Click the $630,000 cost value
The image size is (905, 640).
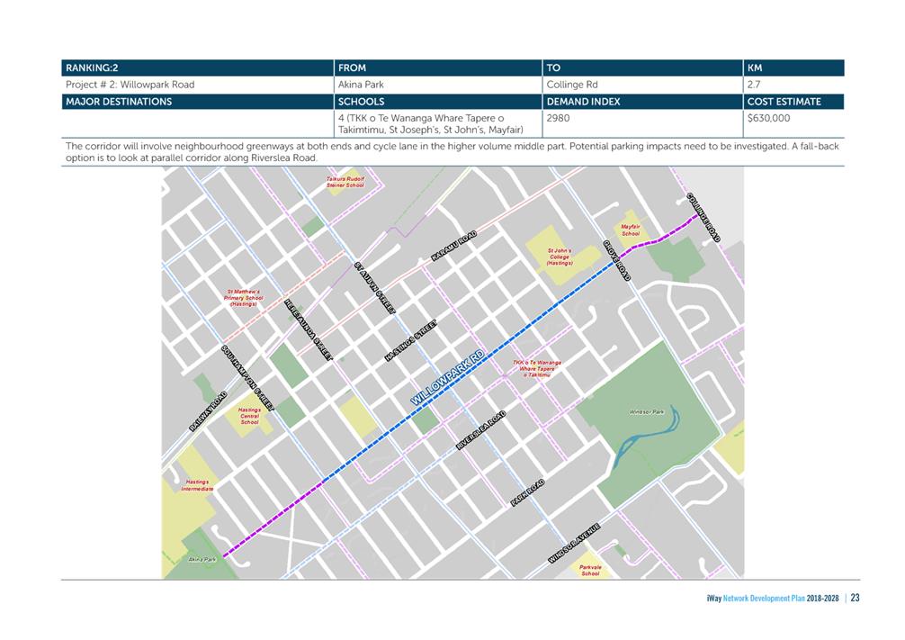coord(768,118)
